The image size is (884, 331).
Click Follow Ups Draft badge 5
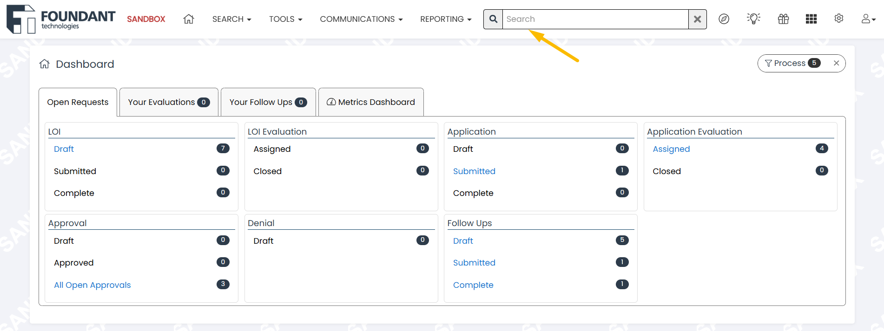(622, 240)
